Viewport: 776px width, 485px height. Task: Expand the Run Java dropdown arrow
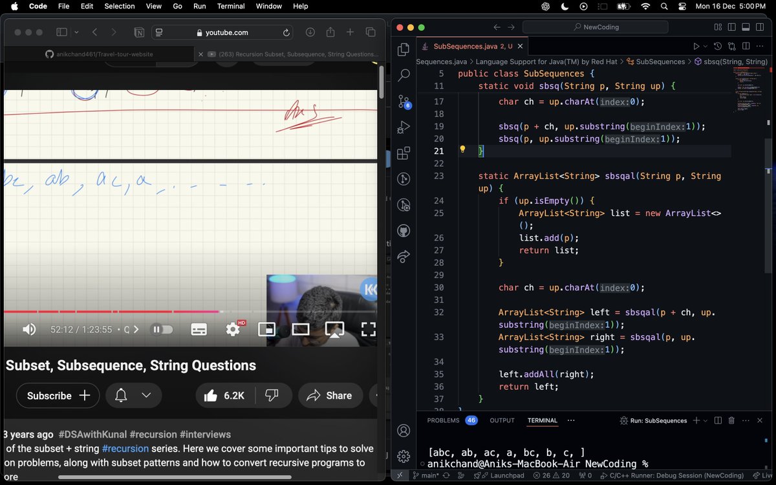click(x=706, y=47)
